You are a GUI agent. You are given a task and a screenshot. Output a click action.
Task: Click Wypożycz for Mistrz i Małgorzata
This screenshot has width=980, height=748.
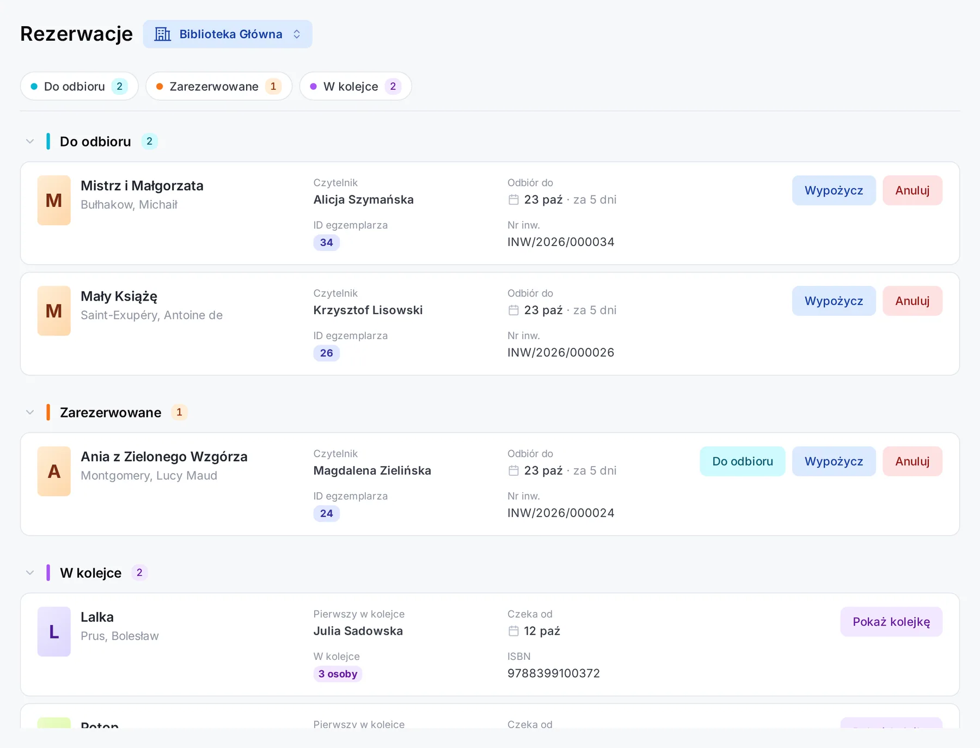[834, 191]
